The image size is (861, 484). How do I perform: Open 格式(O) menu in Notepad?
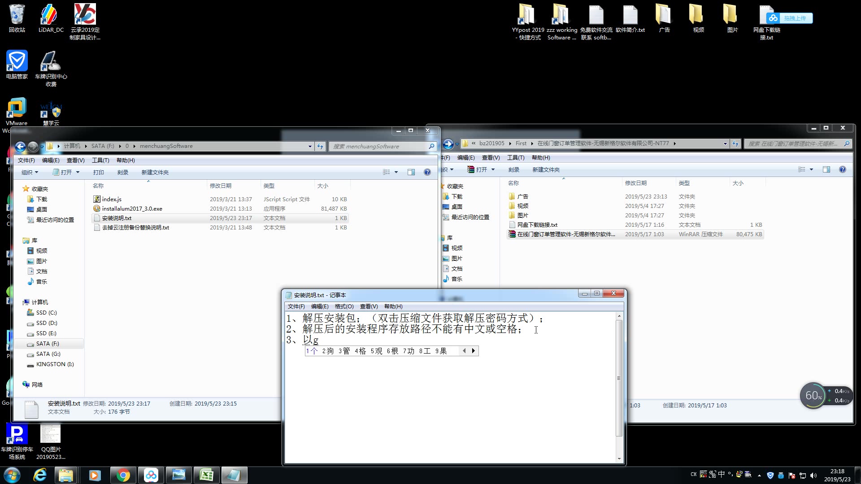344,307
